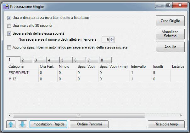Viewport: 190px width, 133px height.
Task: Toggle Separa atleti della stessa società checkbox
Action: 9,33
